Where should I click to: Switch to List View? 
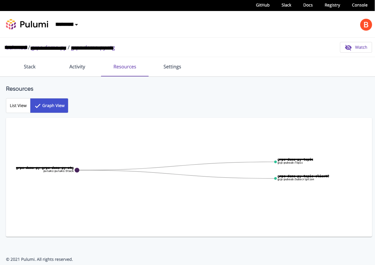point(18,106)
